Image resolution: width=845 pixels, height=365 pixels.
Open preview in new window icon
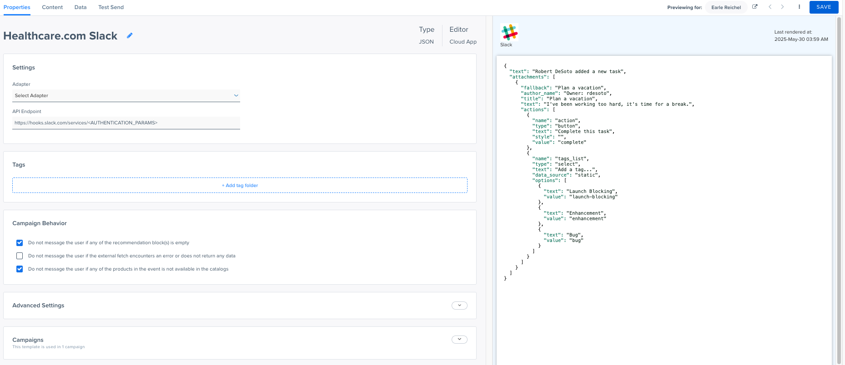[755, 7]
